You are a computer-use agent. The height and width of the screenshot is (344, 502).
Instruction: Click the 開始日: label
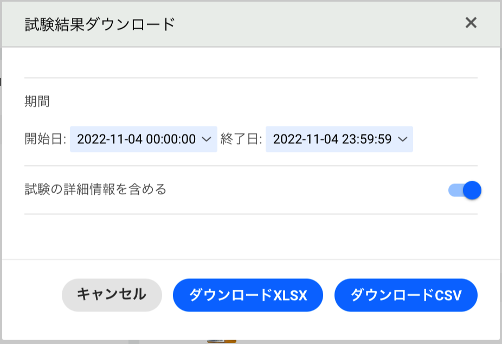(46, 139)
